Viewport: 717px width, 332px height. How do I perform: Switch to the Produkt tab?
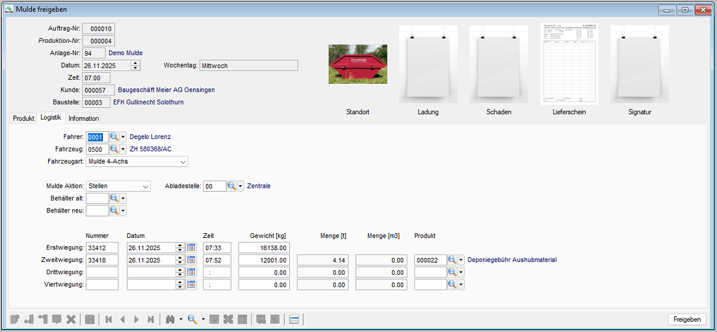coord(23,118)
